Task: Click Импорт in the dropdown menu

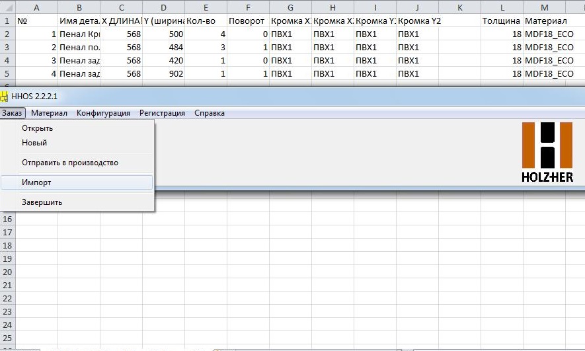Action: [x=77, y=182]
